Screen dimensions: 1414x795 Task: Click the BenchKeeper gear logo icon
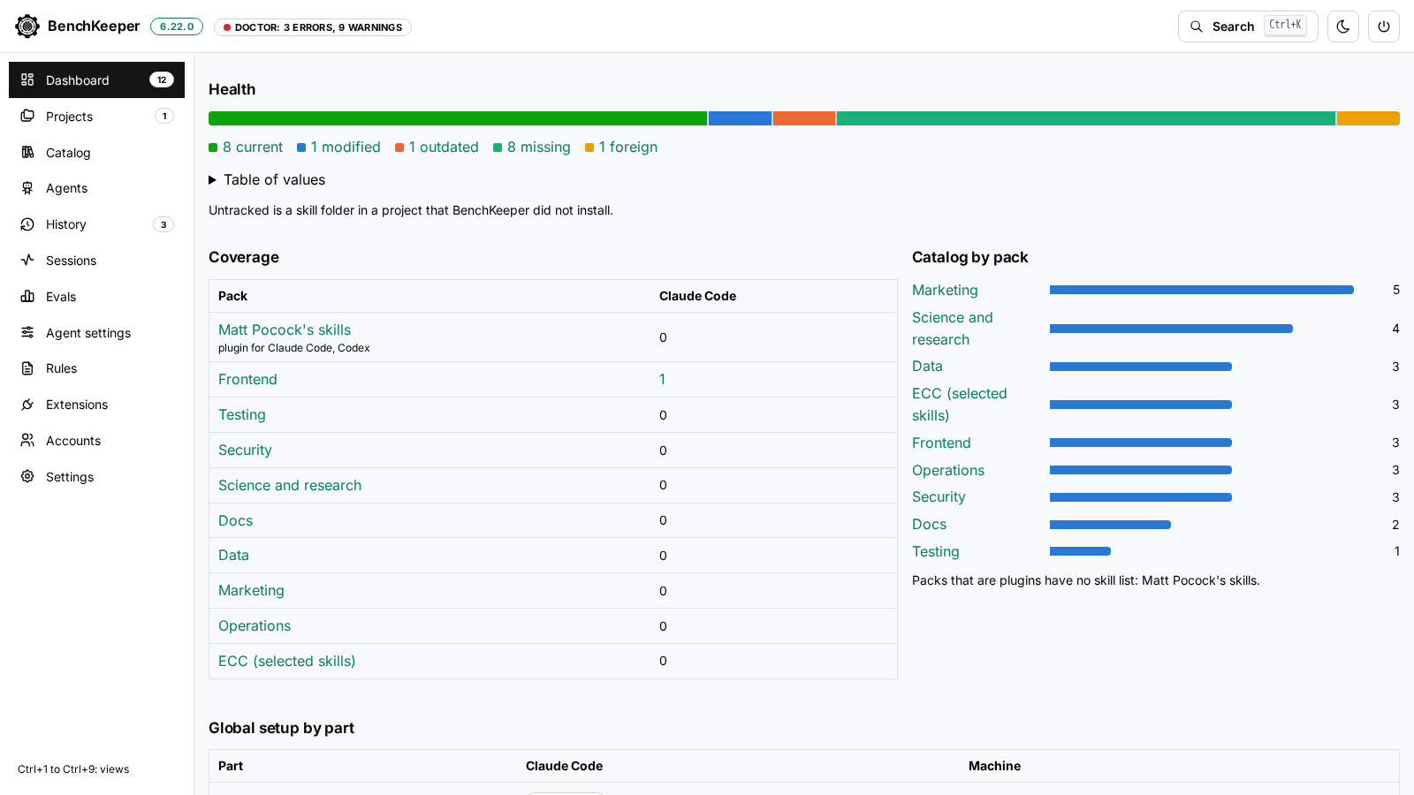[x=27, y=26]
